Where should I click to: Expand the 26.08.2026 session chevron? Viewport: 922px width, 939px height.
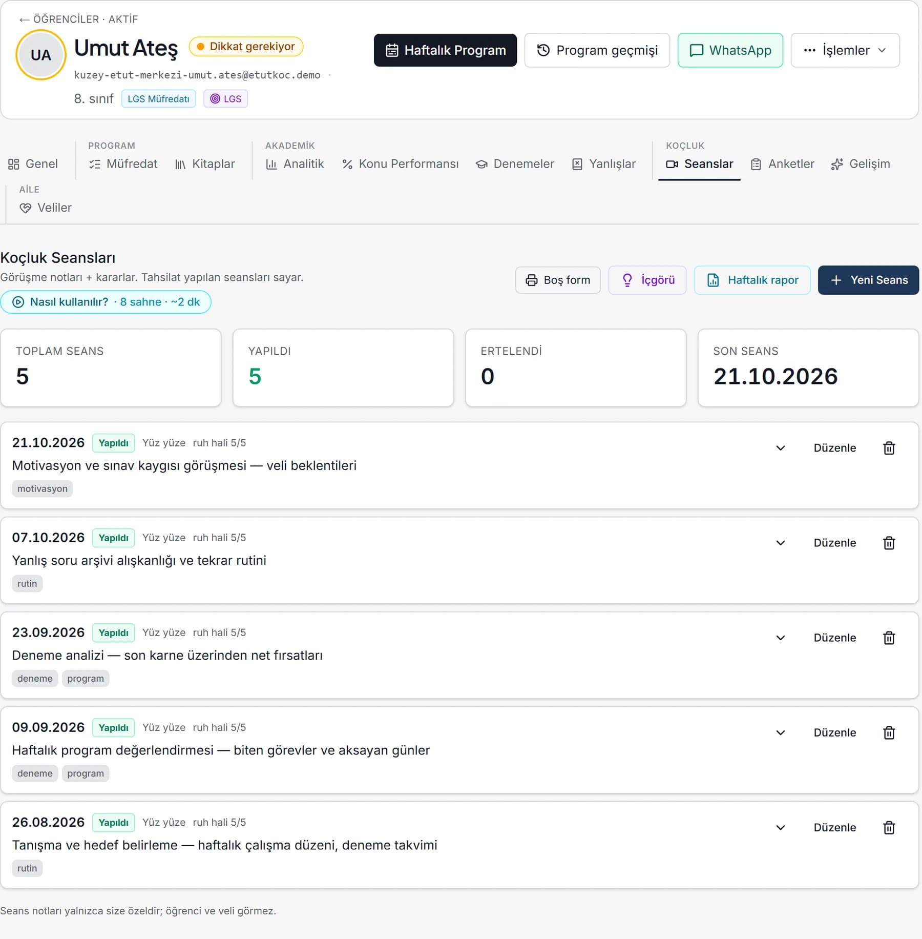[x=780, y=827]
